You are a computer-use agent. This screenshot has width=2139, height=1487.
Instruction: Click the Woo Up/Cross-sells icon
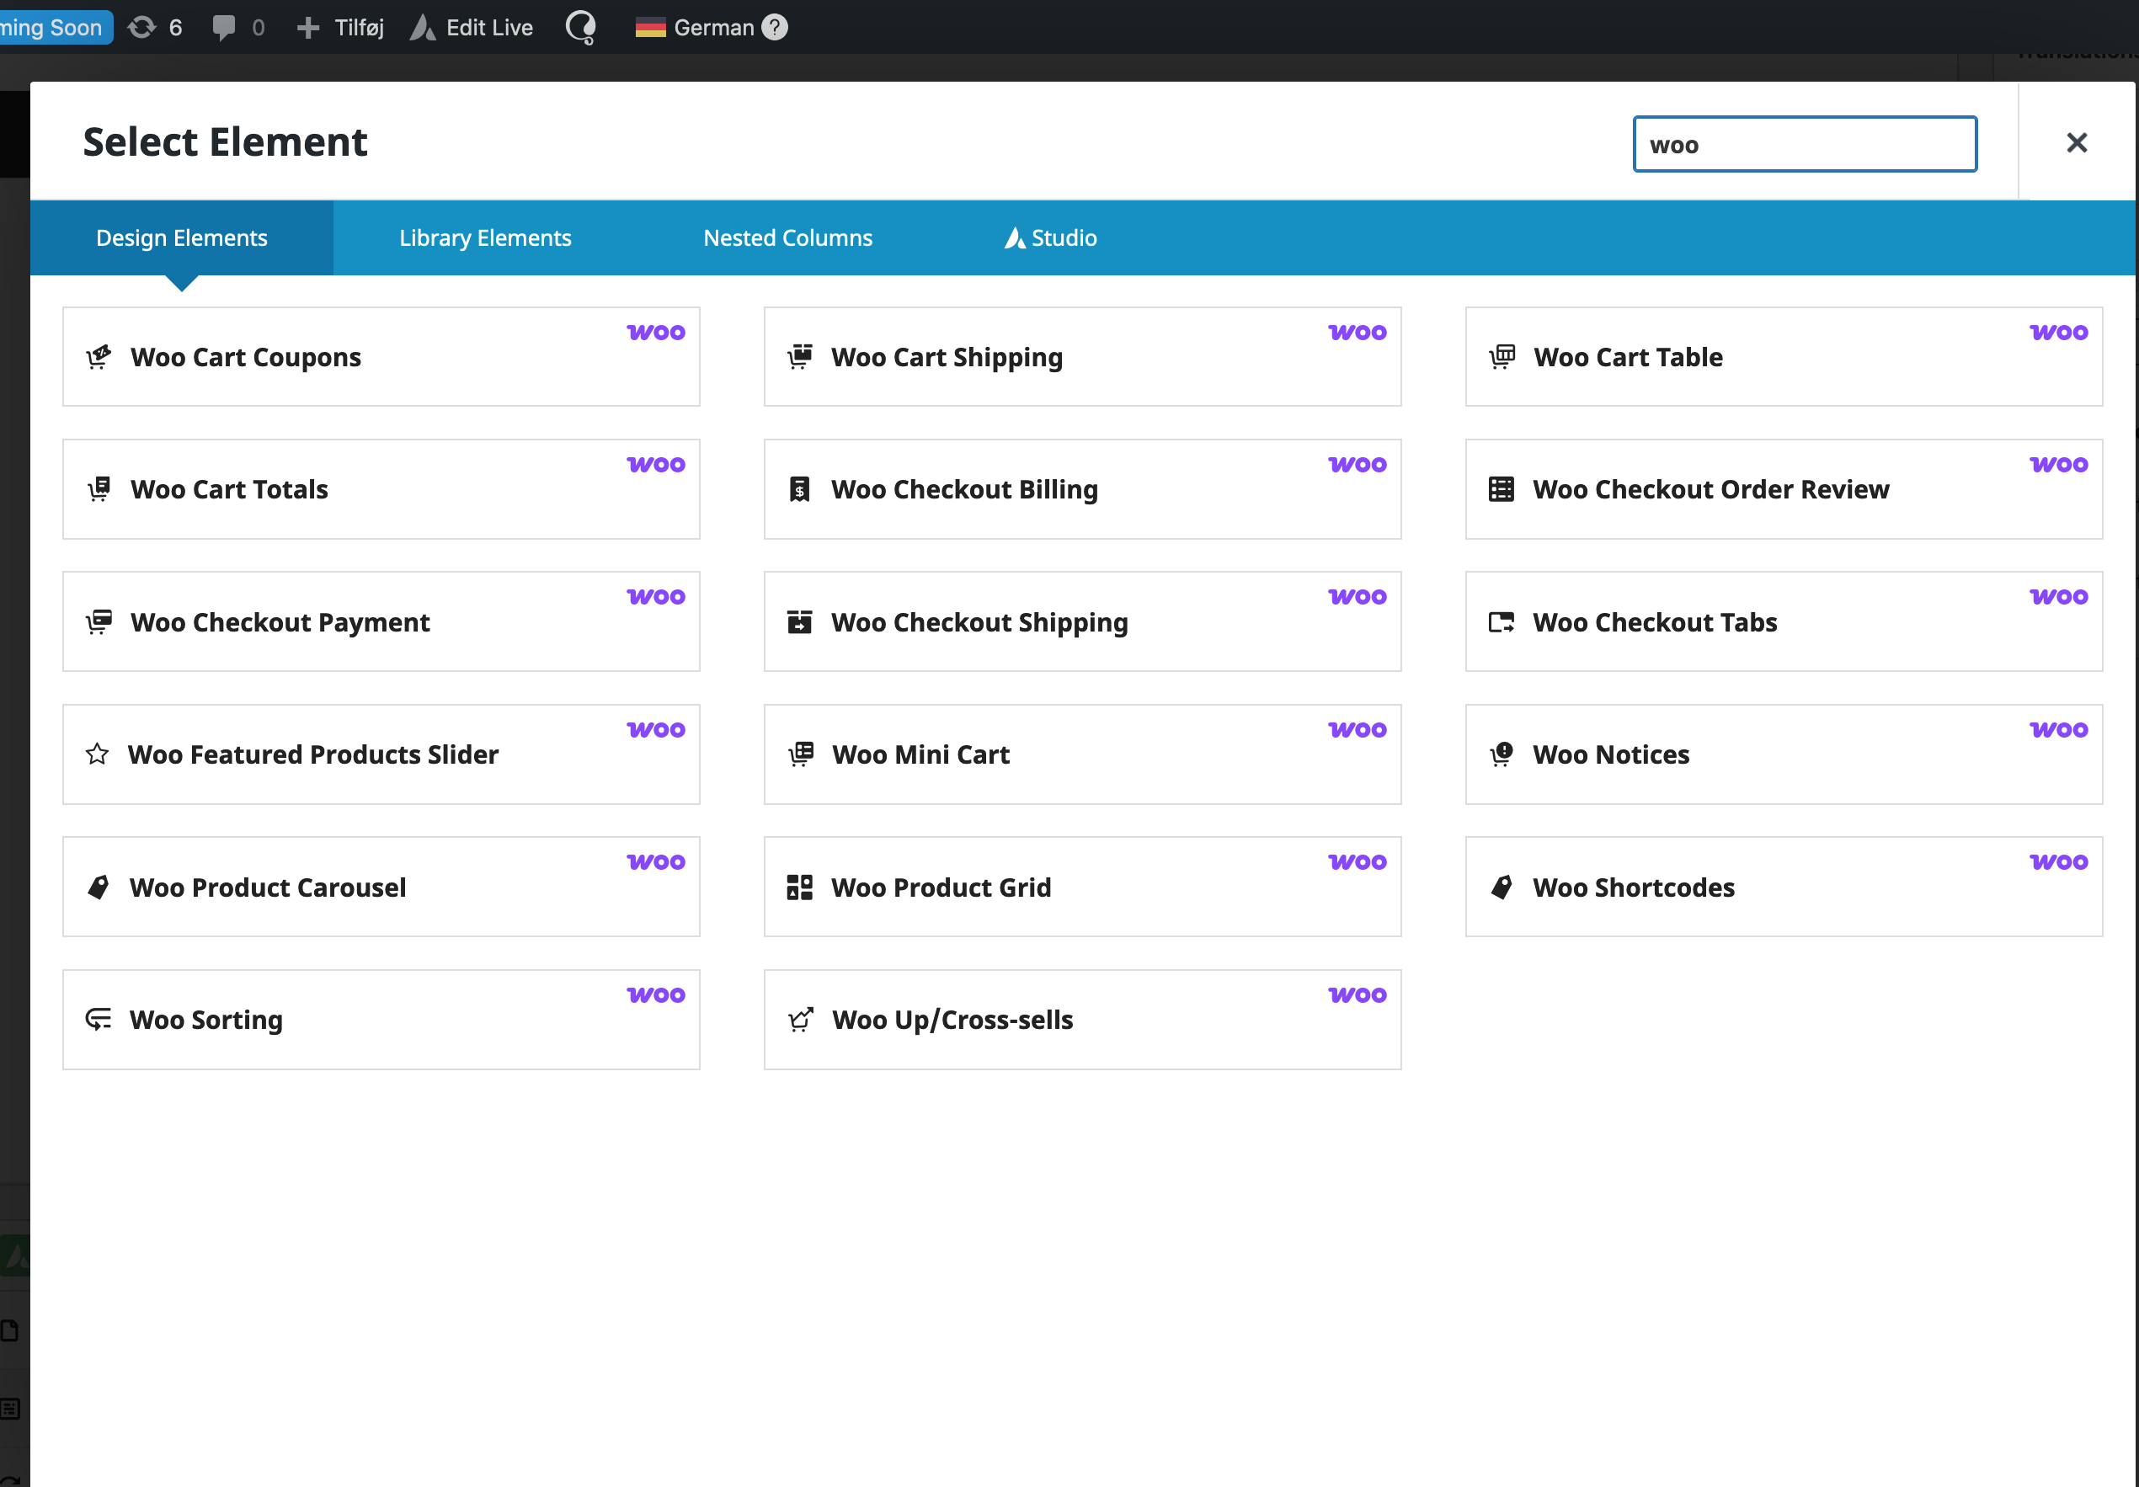point(800,1020)
